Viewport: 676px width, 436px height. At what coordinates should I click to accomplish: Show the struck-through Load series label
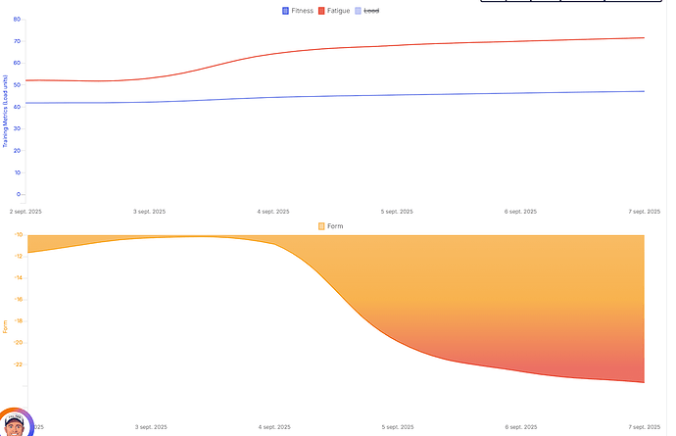click(x=371, y=10)
